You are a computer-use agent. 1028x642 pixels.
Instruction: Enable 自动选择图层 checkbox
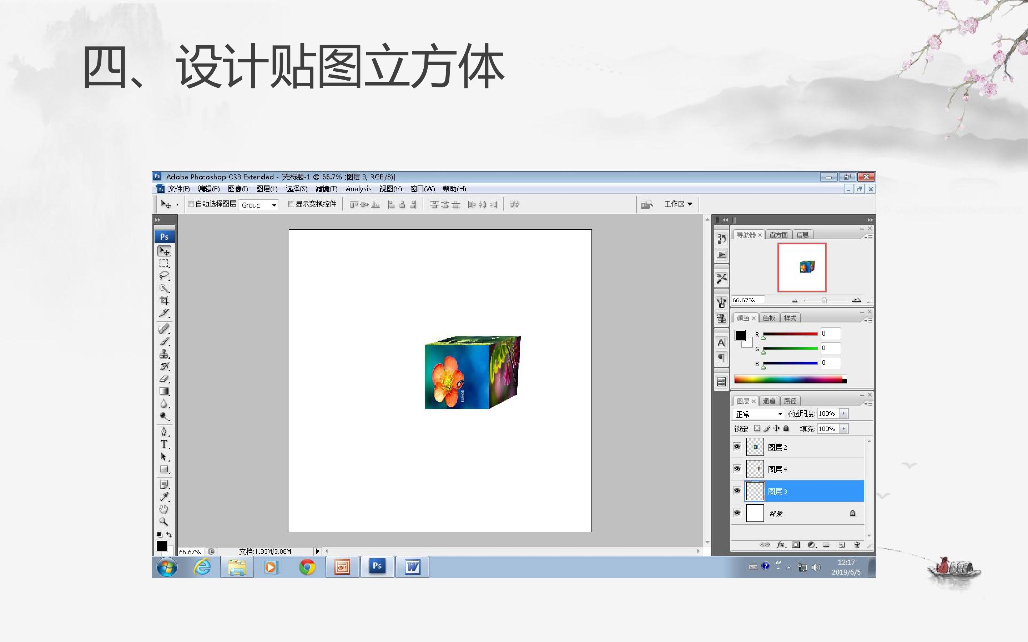pos(191,204)
